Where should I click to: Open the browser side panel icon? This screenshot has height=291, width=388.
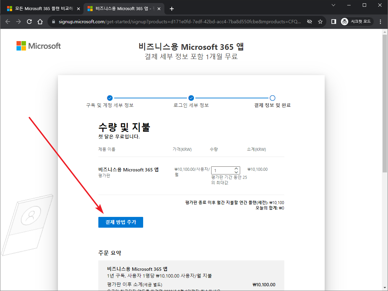coord(333,22)
